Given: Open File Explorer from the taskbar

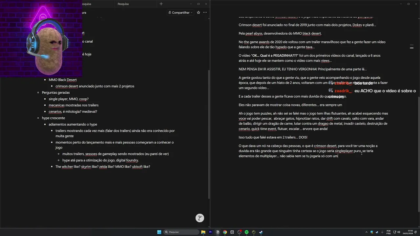Looking at the screenshot, I should point(203,232).
